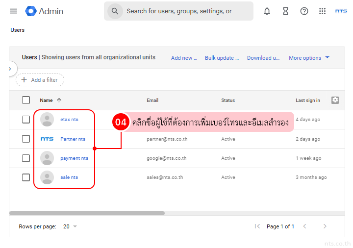The image size is (353, 248).
Task: Open the payment nts user link
Action: [74, 158]
